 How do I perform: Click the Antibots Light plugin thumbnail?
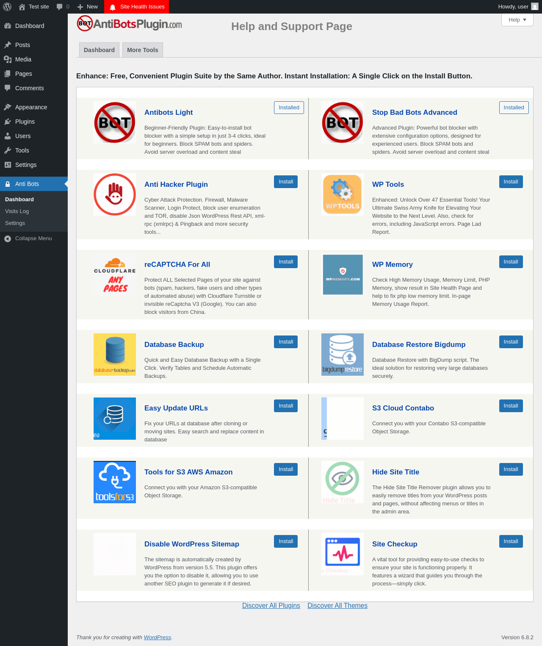click(x=115, y=122)
